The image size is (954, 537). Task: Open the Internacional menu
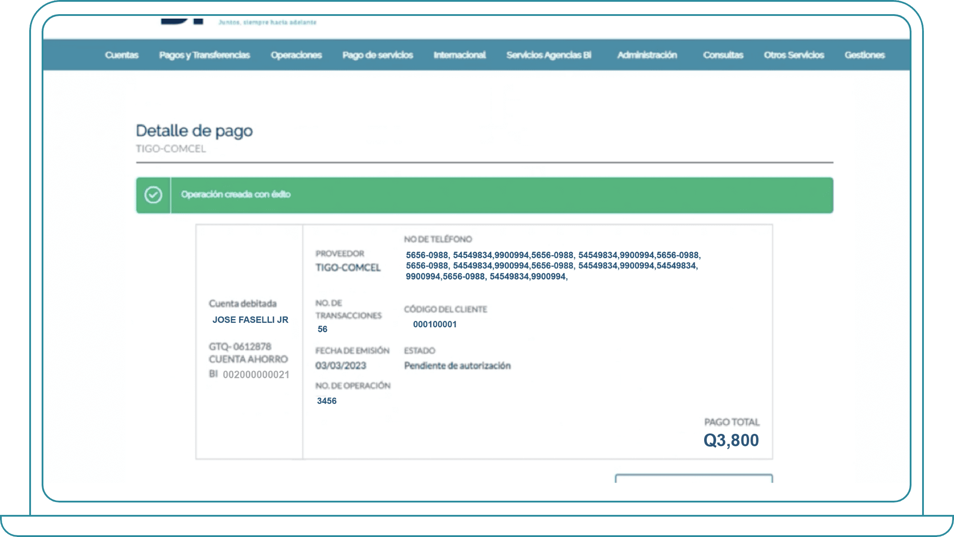[x=459, y=55]
